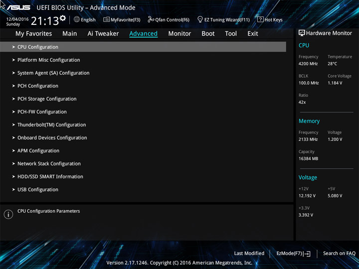Click CPU frequency value 4200 MHz
This screenshot has height=269, width=359.
308,64
